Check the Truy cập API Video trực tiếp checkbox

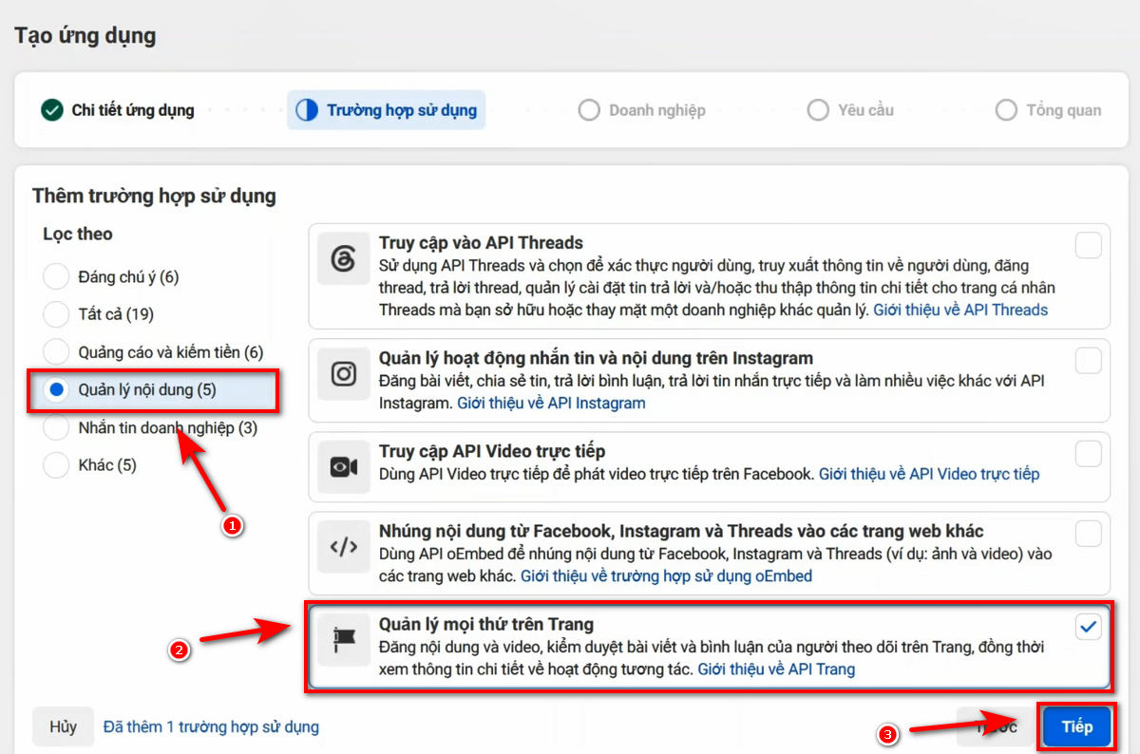coord(1089,453)
